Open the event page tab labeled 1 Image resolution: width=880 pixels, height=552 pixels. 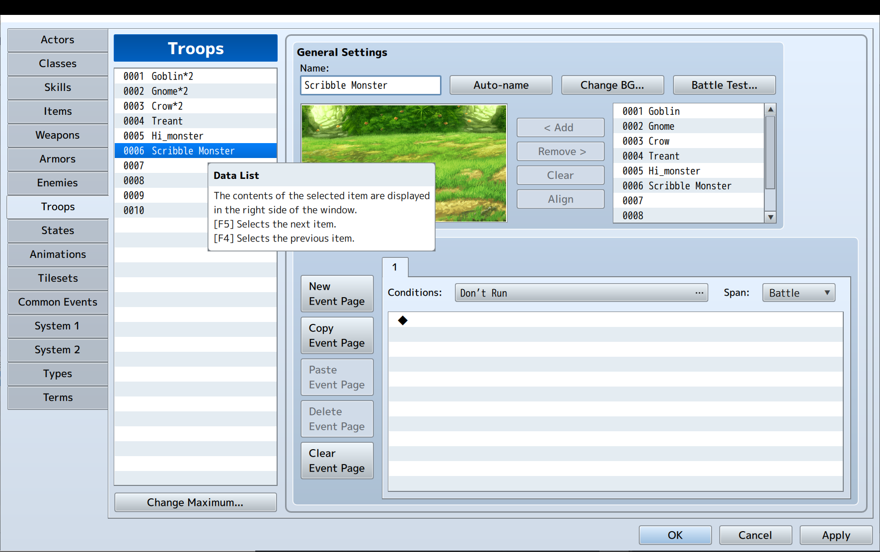point(395,267)
